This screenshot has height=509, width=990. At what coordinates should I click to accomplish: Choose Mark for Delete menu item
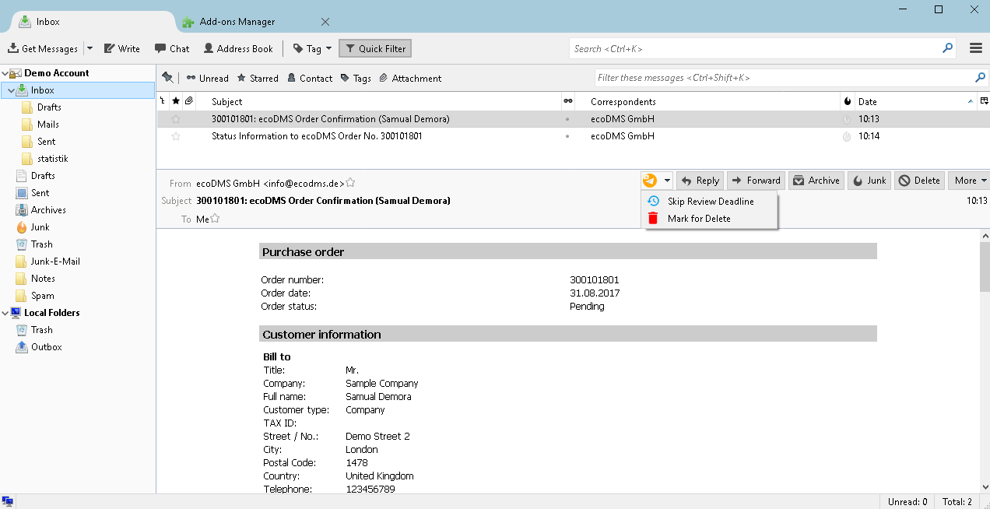pos(709,219)
